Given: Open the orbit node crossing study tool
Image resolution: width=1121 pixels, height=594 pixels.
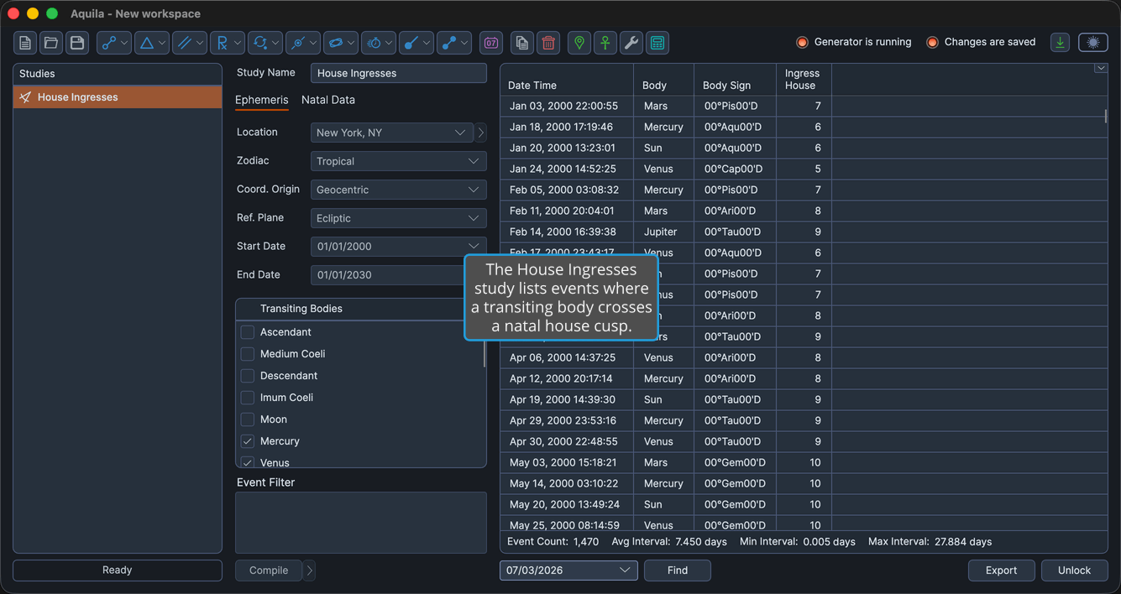Looking at the screenshot, I should point(303,43).
